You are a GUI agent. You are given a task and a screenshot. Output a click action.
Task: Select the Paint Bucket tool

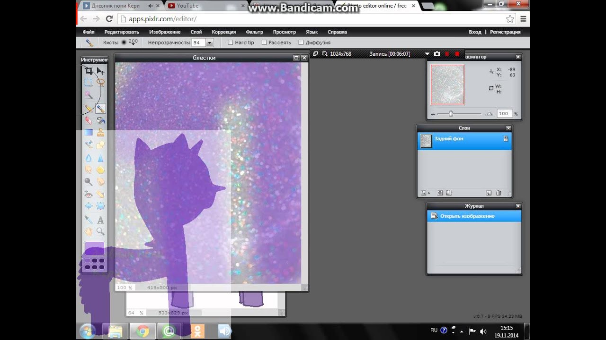(x=100, y=120)
